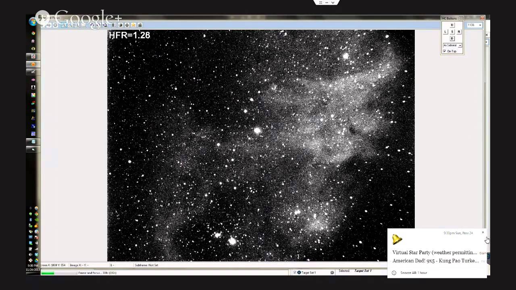Open Windows Start orb

33,22
